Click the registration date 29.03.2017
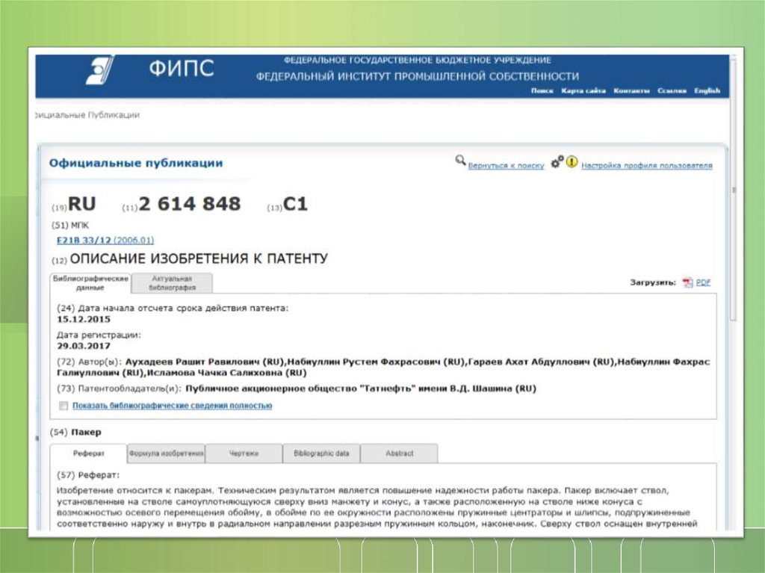The image size is (765, 573). (x=84, y=346)
